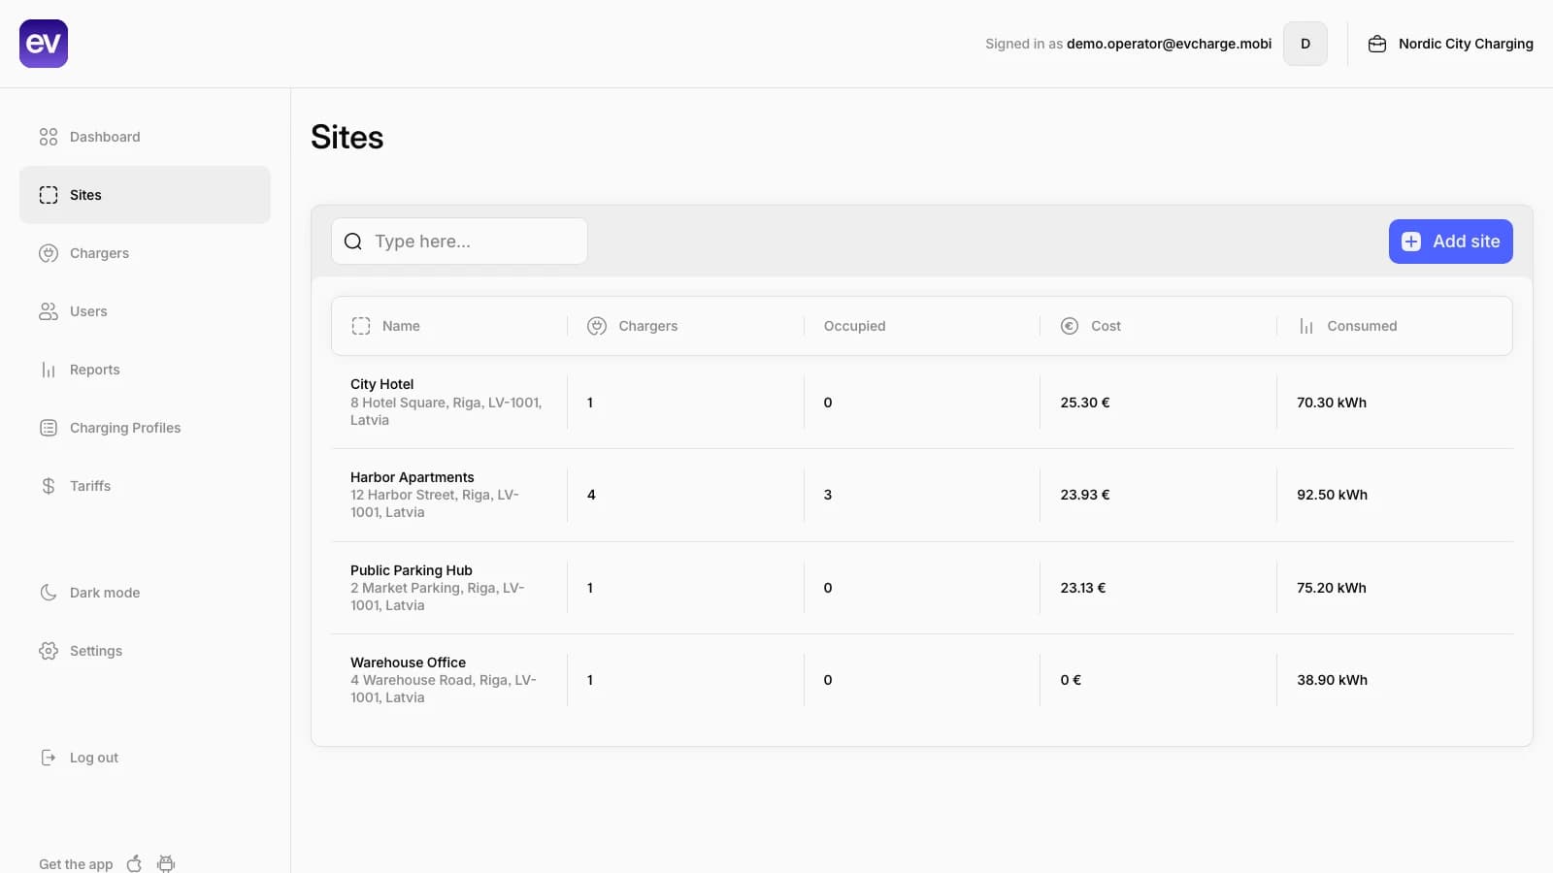The width and height of the screenshot is (1553, 873).
Task: Click the Charging Profiles list icon
Action: (49, 428)
